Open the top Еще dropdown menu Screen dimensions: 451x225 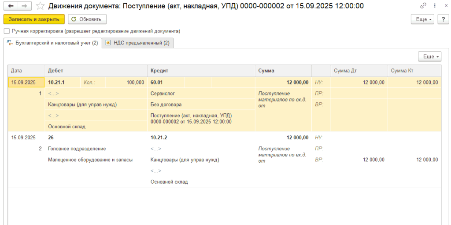pos(423,19)
